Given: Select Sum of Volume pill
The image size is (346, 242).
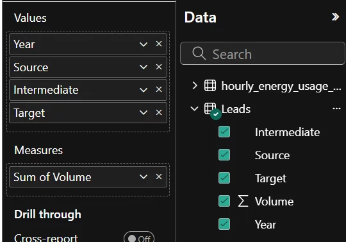Looking at the screenshot, I should tap(88, 177).
